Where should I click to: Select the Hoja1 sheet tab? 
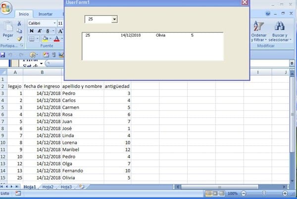[x=30, y=187]
